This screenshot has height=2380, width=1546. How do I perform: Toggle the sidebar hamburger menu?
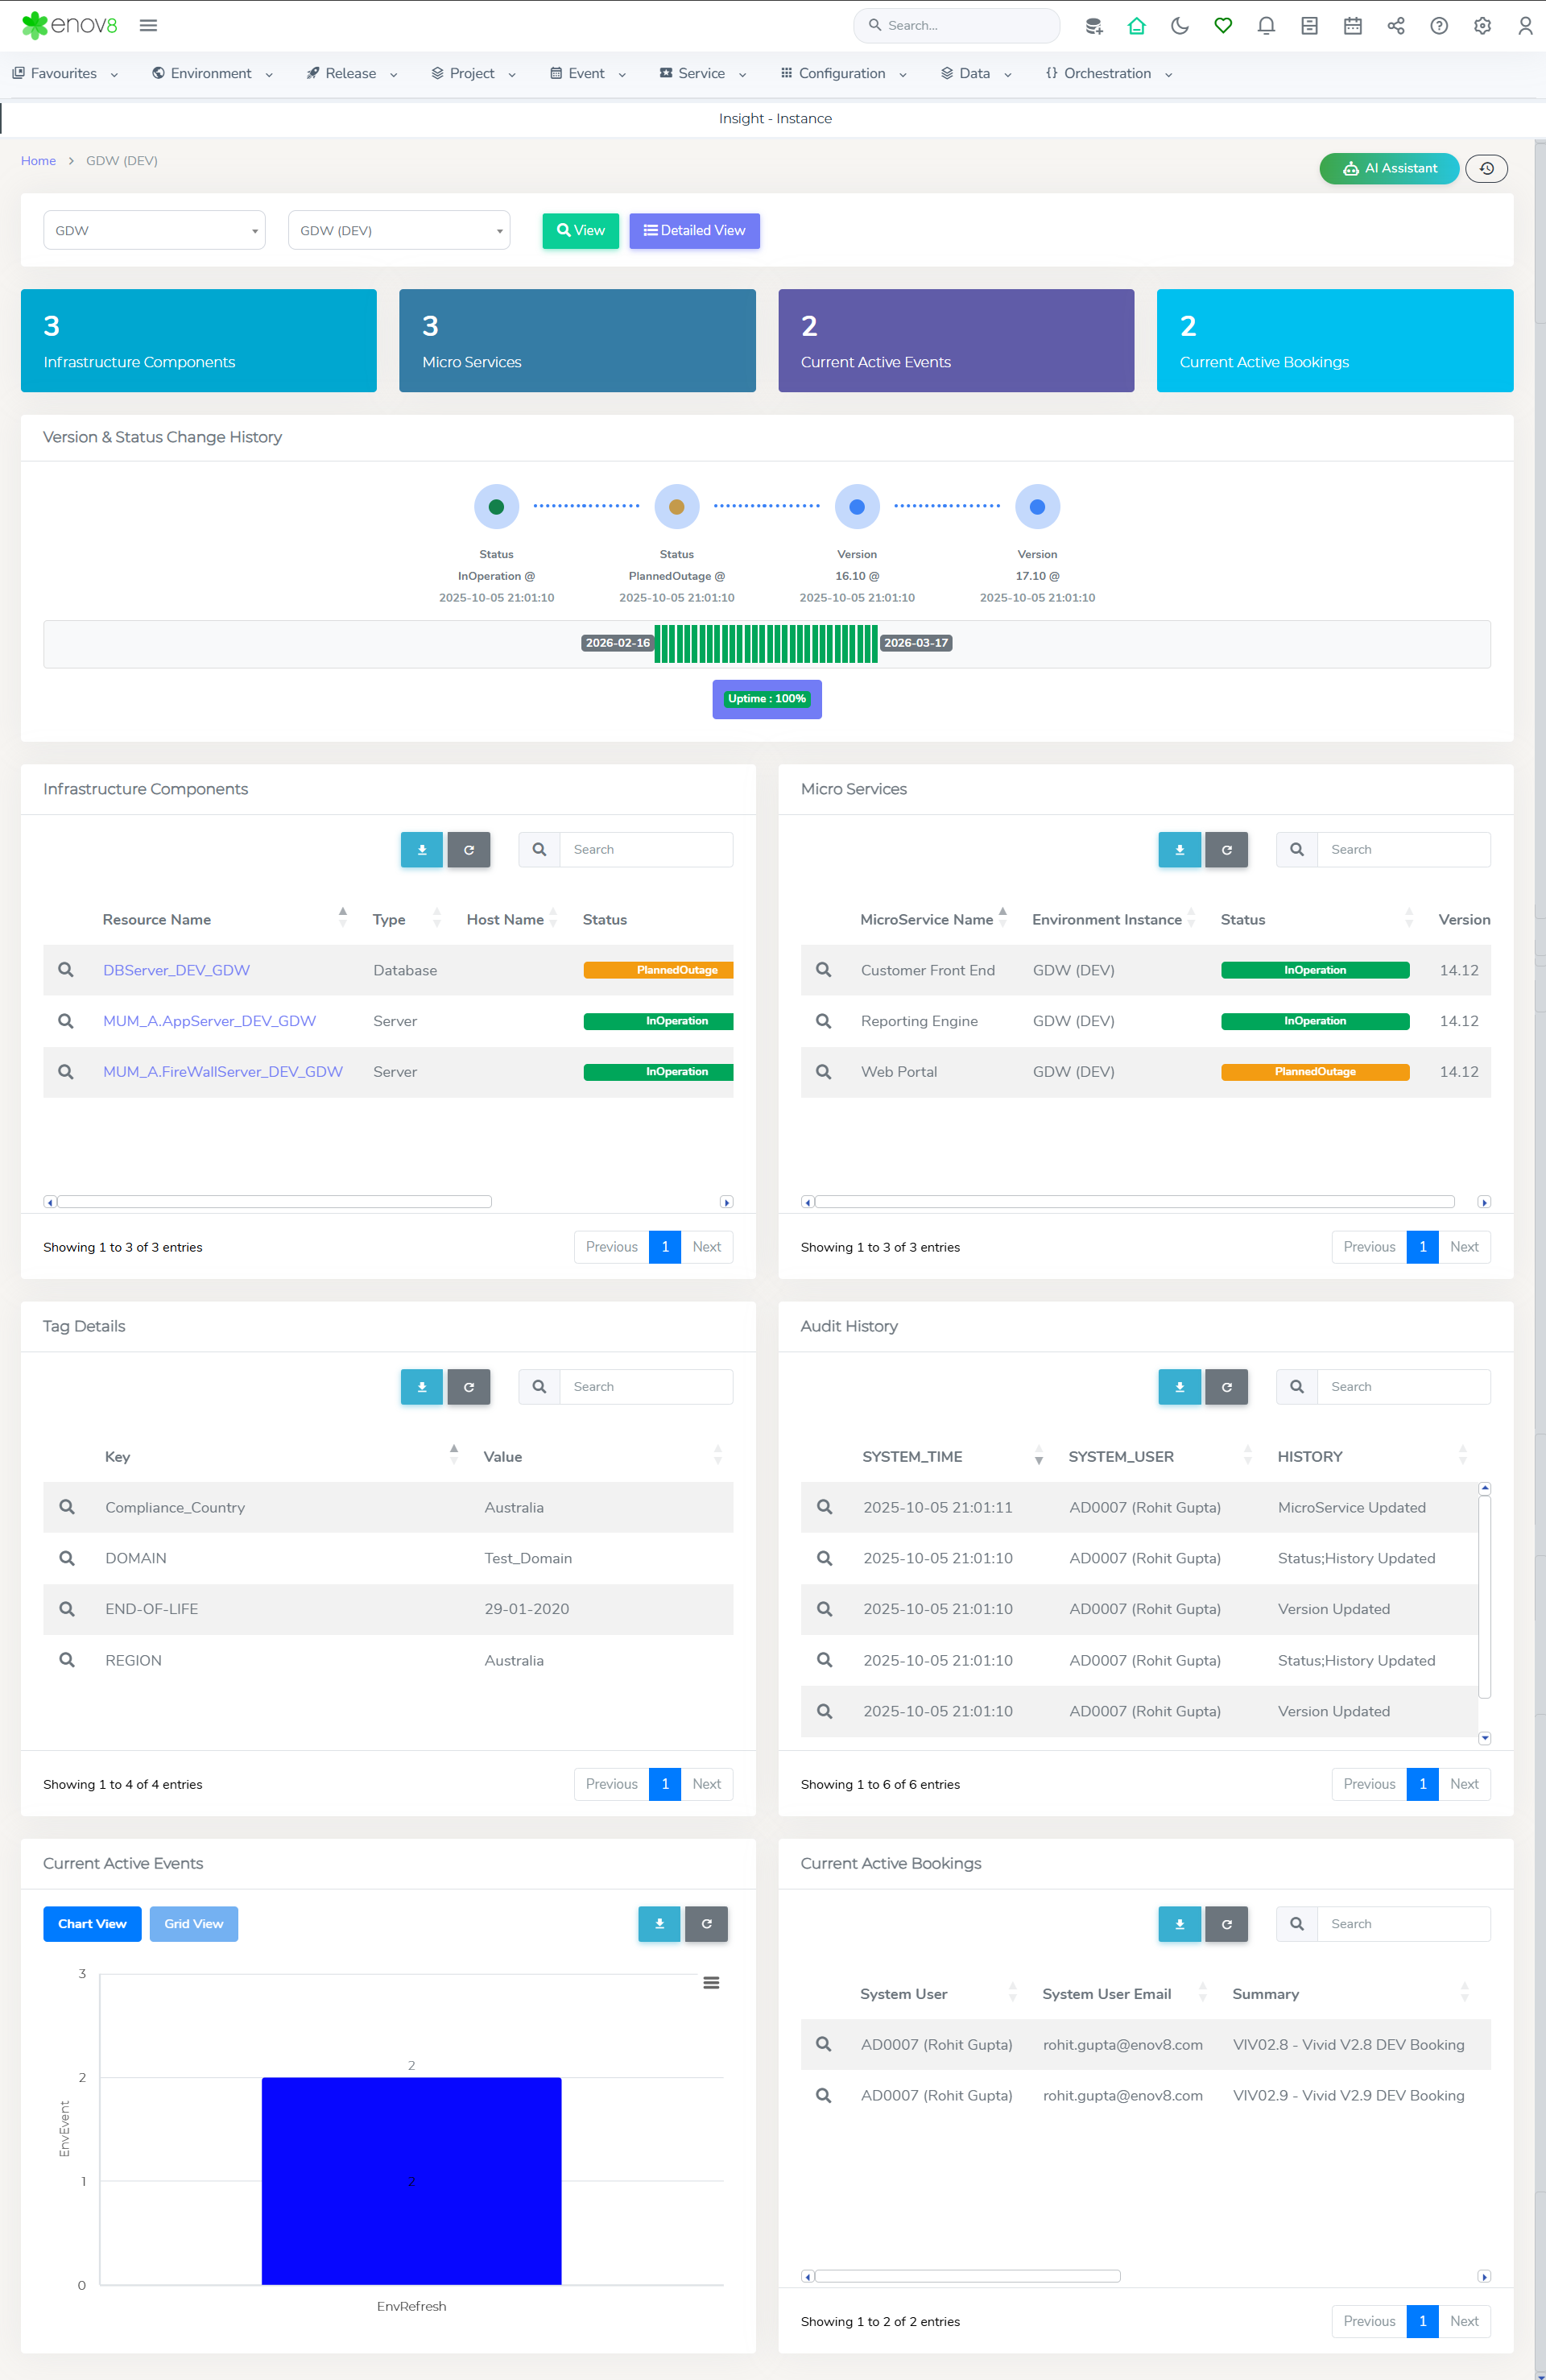148,26
